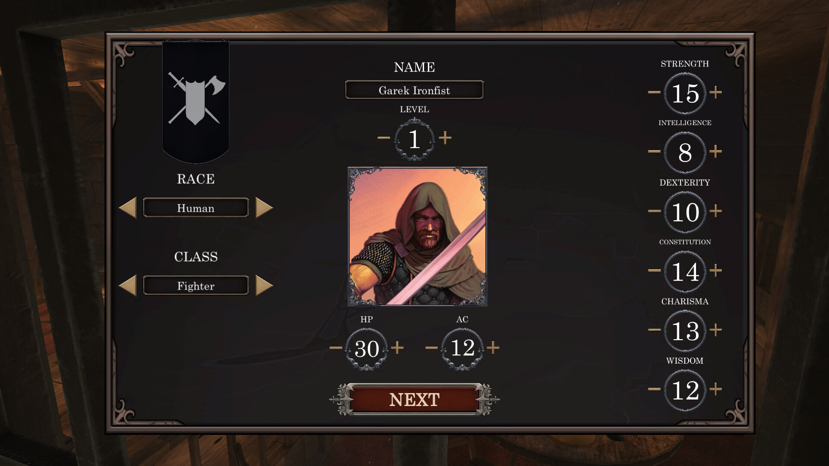Click the Fighter class box
The image size is (829, 466).
[x=196, y=286]
